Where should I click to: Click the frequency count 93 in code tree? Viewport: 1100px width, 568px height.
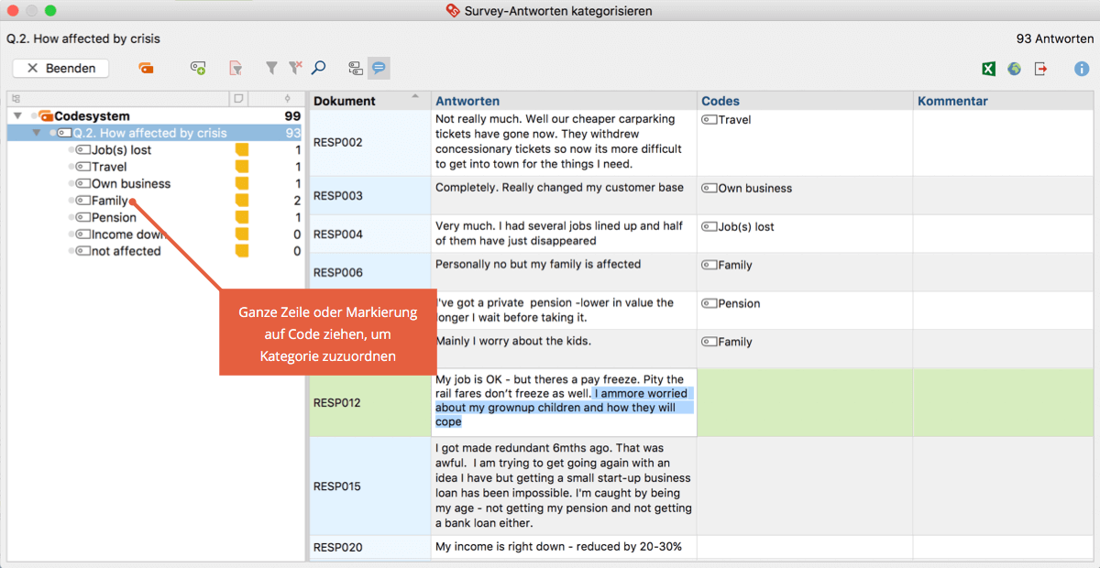(293, 133)
